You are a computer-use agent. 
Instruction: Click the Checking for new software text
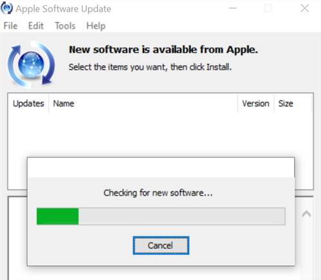click(x=158, y=193)
